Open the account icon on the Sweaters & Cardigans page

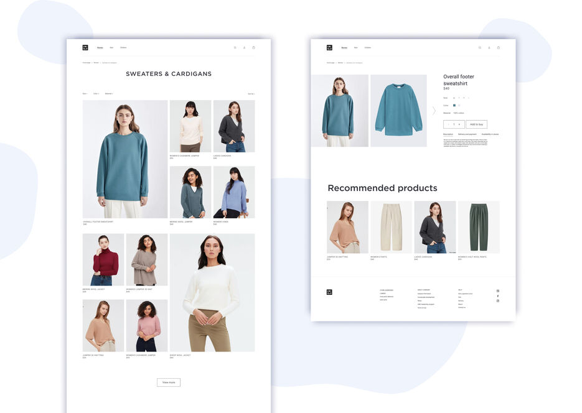(x=244, y=47)
